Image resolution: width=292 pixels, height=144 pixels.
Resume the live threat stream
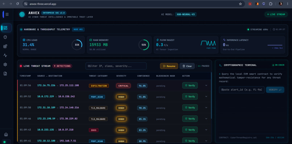pyautogui.click(x=169, y=66)
